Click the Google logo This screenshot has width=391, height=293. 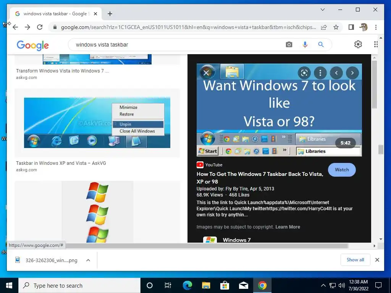(33, 45)
